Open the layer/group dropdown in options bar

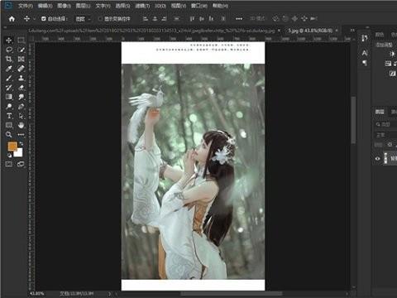click(83, 19)
